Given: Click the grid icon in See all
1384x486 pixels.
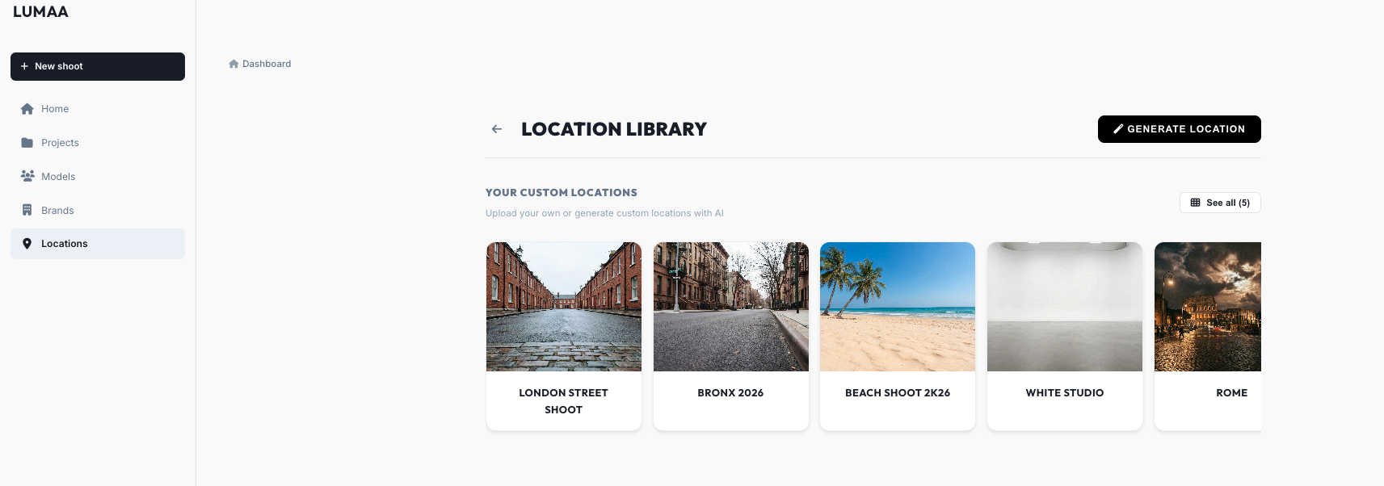Looking at the screenshot, I should (x=1196, y=203).
